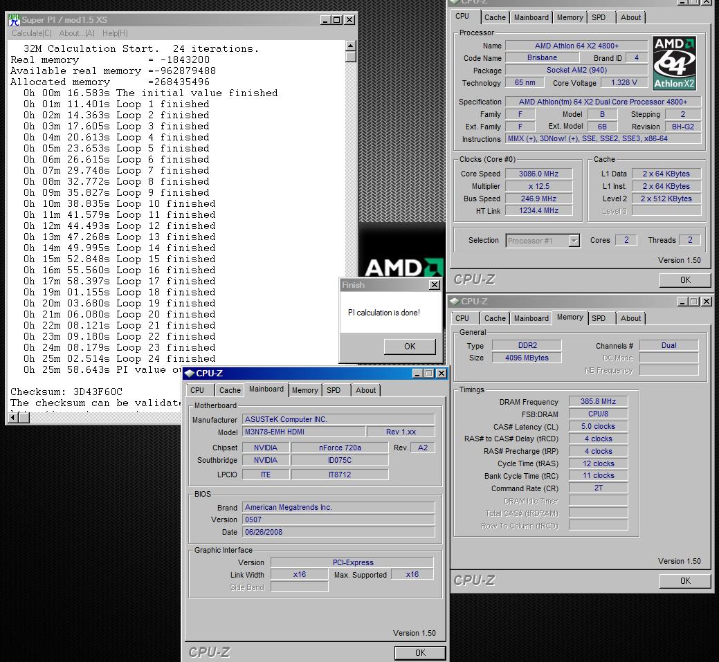Screen dimensions: 719x662
Task: Minimize the Super PI window
Action: pyautogui.click(x=325, y=19)
